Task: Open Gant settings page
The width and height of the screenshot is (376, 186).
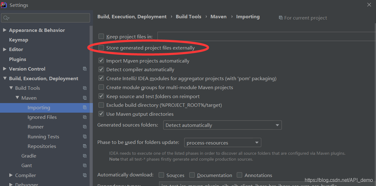Action: (x=27, y=166)
